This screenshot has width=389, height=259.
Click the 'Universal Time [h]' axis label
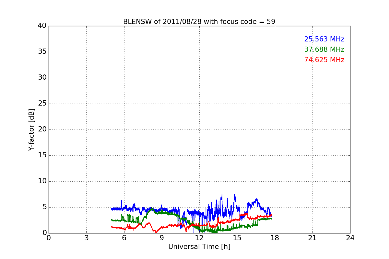click(199, 247)
